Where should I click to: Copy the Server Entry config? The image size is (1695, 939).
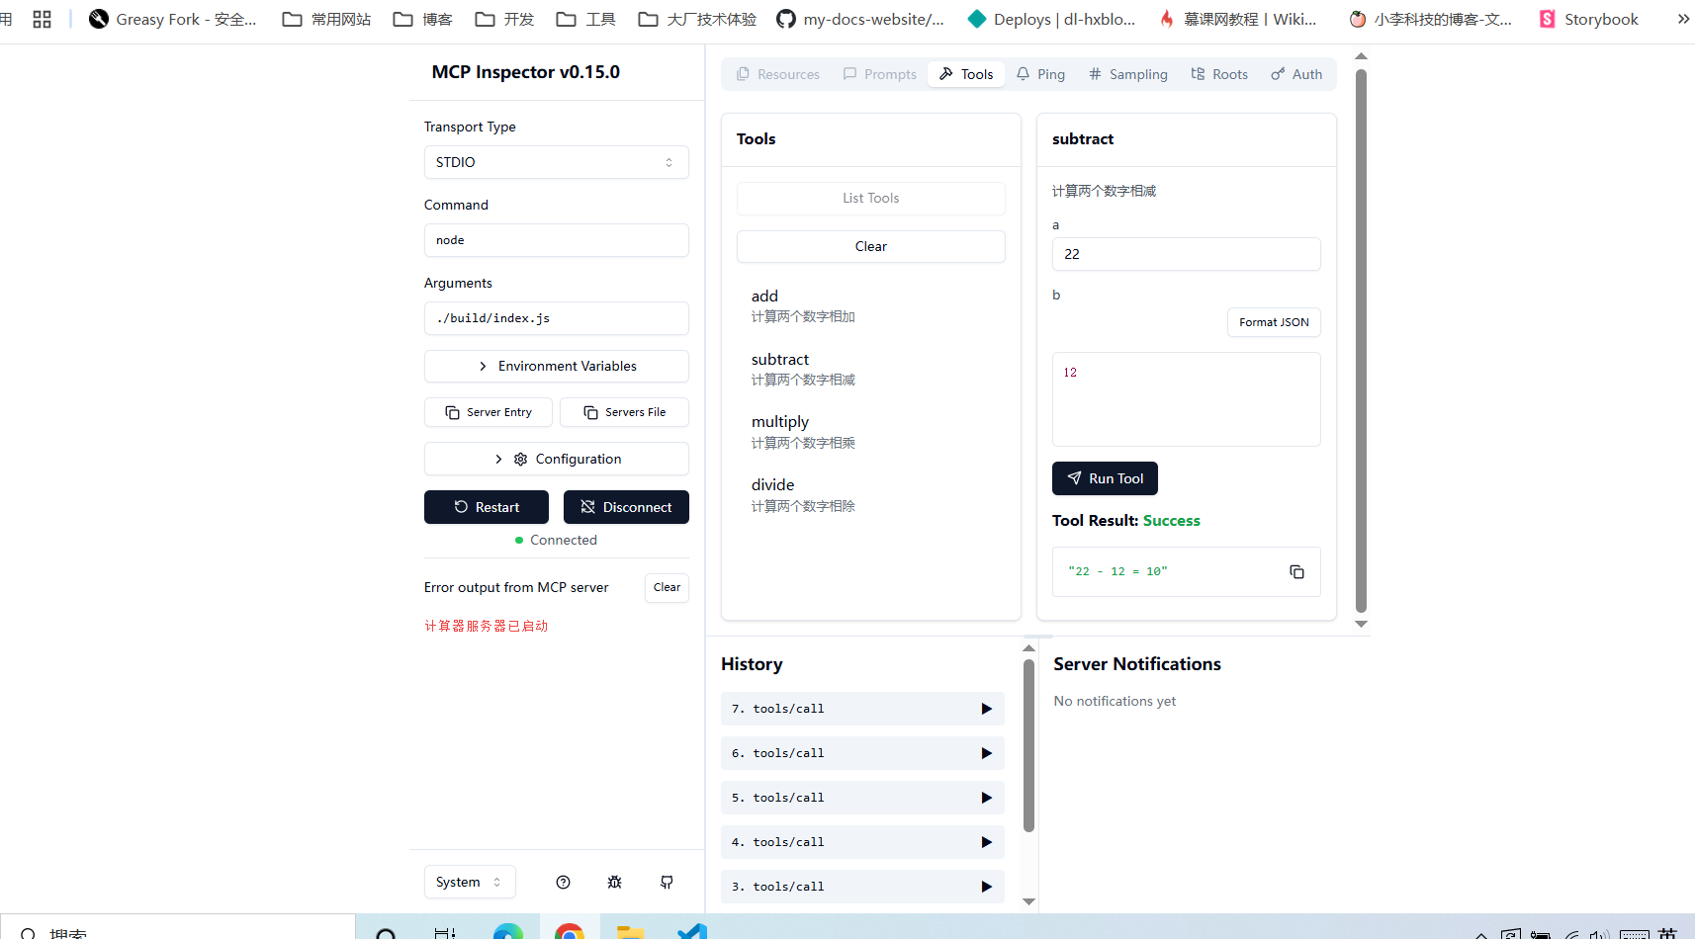coord(489,412)
